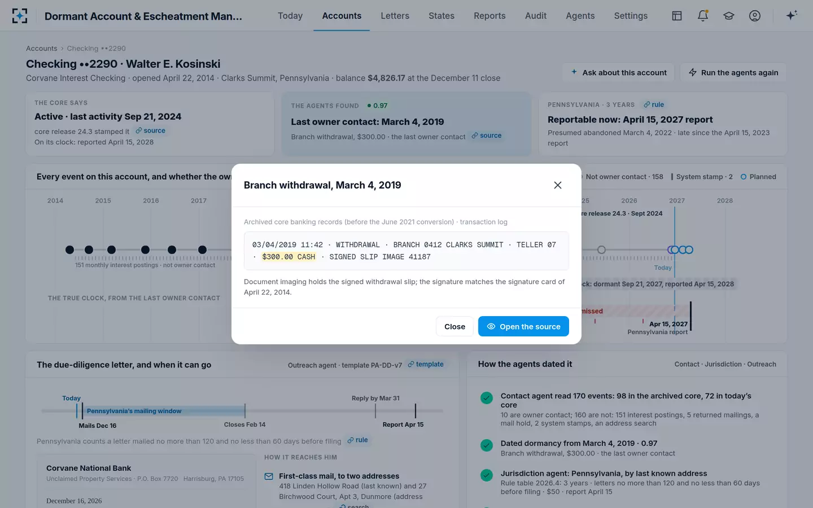Click Ask about this account
Image resolution: width=813 pixels, height=508 pixels.
(x=619, y=72)
